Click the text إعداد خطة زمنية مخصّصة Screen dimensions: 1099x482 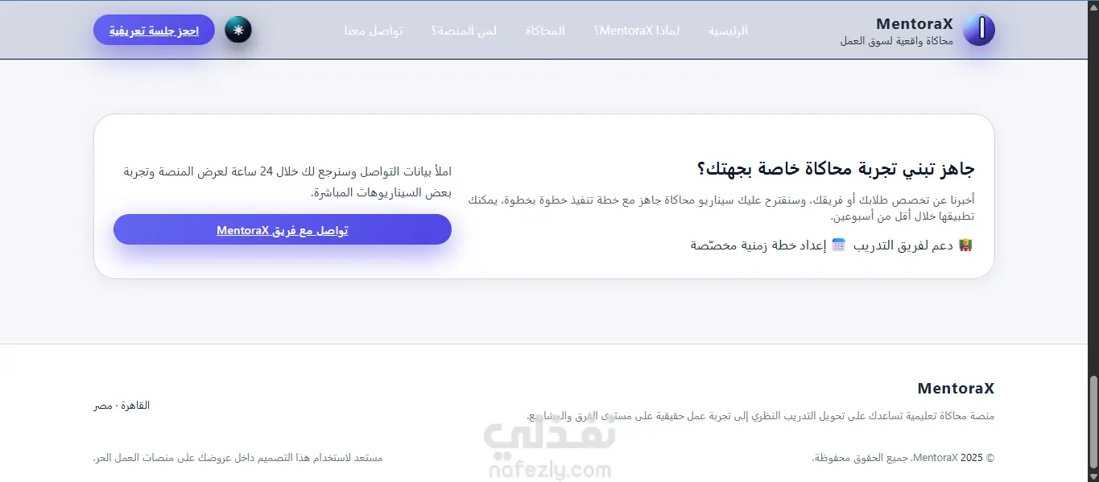coord(758,245)
